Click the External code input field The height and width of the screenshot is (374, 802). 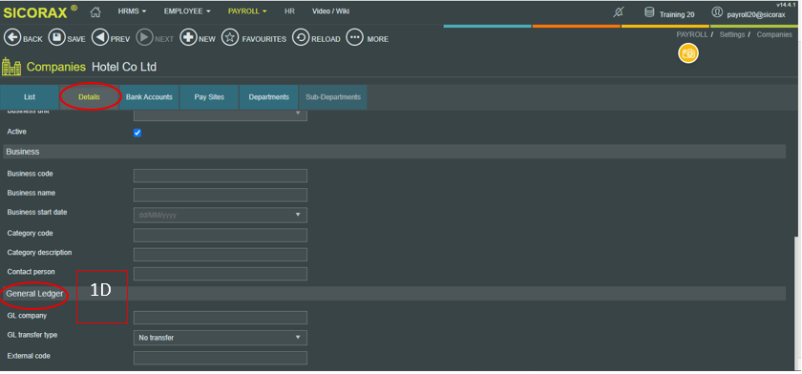221,358
